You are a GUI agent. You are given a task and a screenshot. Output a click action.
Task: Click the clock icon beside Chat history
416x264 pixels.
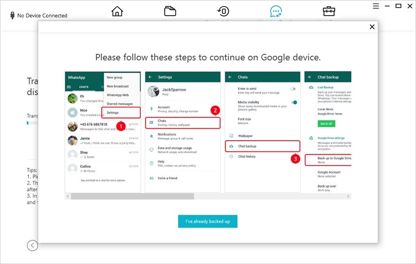click(231, 157)
